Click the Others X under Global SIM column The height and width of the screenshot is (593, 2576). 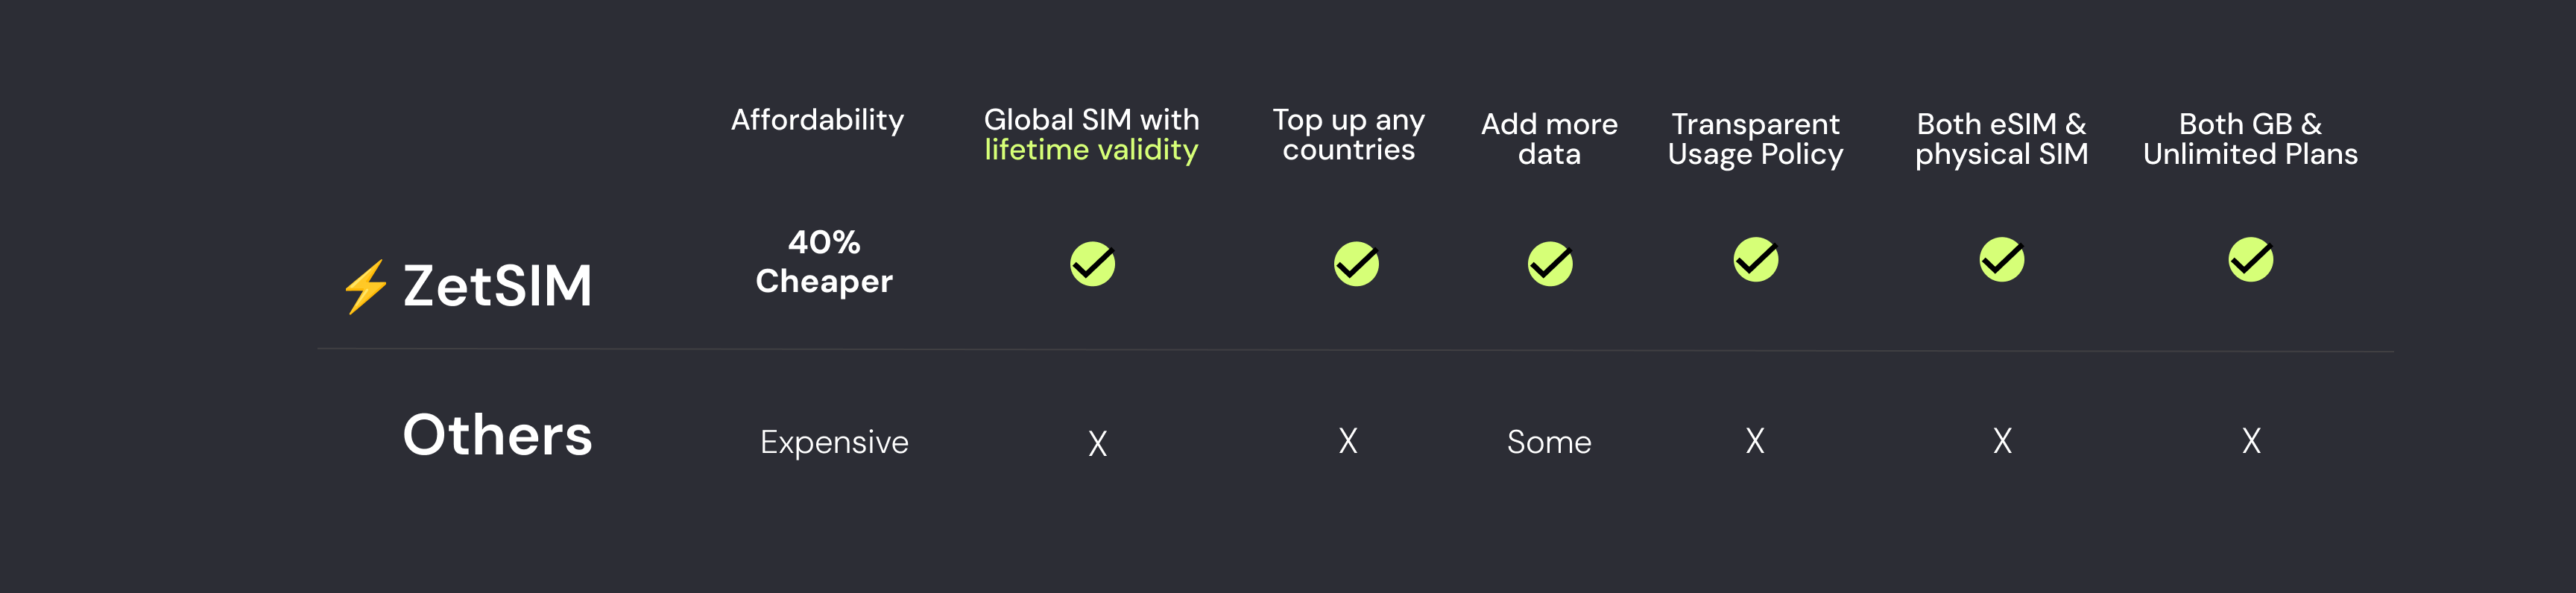1098,444
